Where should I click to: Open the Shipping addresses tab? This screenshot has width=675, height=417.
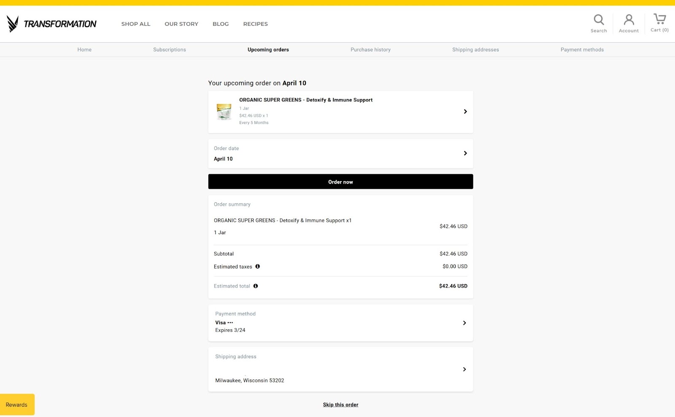tap(475, 49)
